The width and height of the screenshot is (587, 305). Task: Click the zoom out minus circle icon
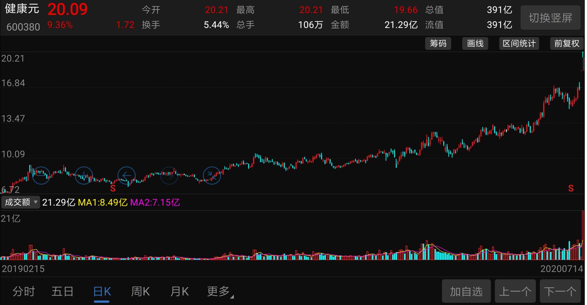(x=41, y=175)
